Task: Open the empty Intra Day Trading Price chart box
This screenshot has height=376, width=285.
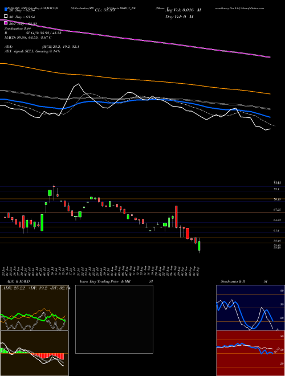Action: point(114,319)
